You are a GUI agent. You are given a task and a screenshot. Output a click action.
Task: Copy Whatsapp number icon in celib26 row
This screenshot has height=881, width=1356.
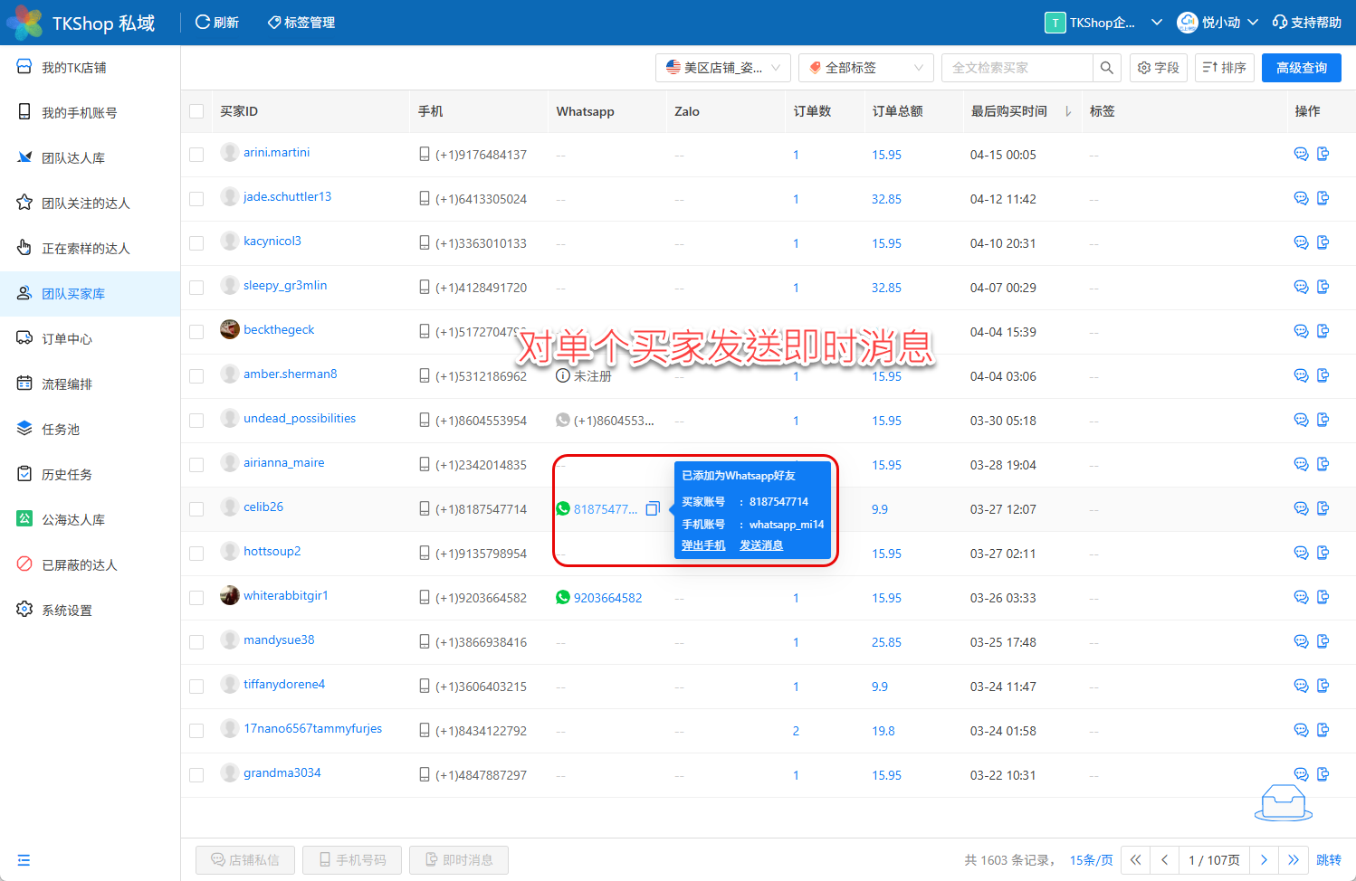point(653,508)
